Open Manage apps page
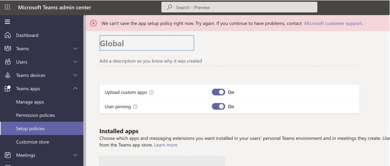 click(30, 102)
